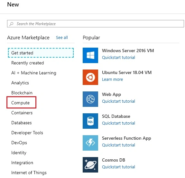Open the AI + Machine Learning category
This screenshot has height=178, width=185.
click(34, 73)
